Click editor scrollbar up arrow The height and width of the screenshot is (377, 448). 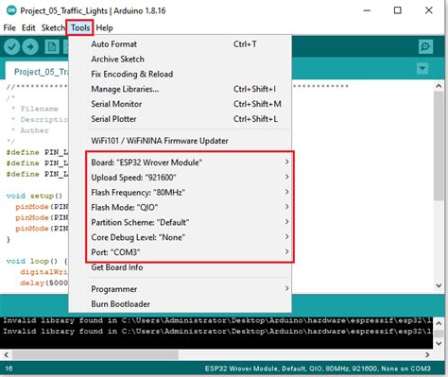click(x=439, y=86)
